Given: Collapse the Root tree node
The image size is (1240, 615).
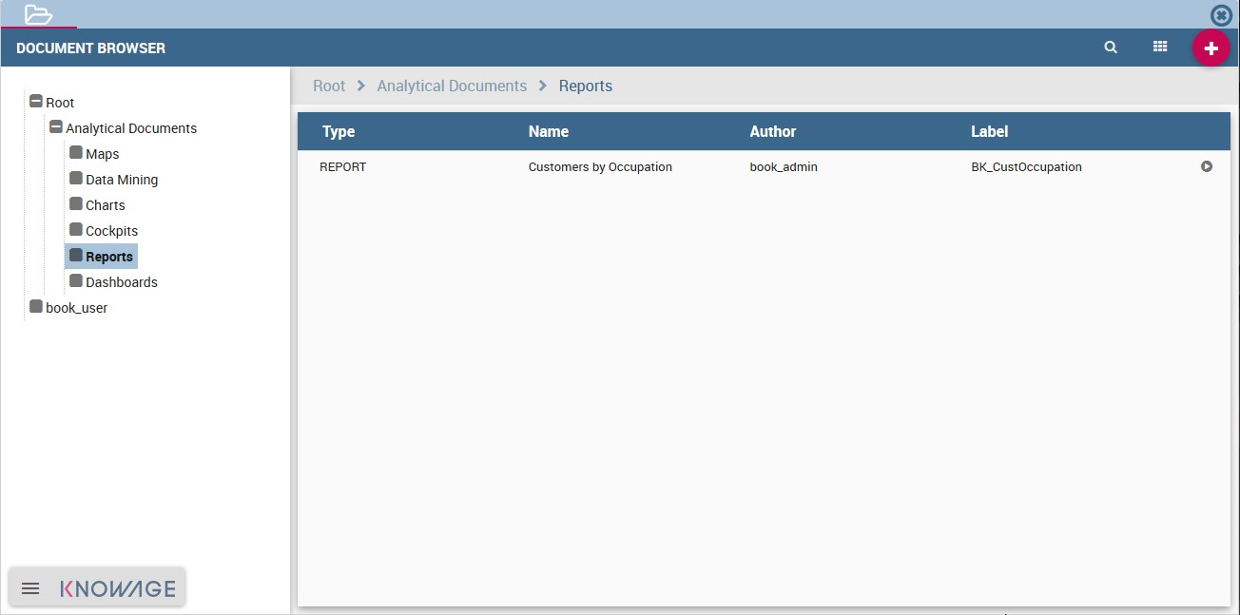Looking at the screenshot, I should coord(36,101).
